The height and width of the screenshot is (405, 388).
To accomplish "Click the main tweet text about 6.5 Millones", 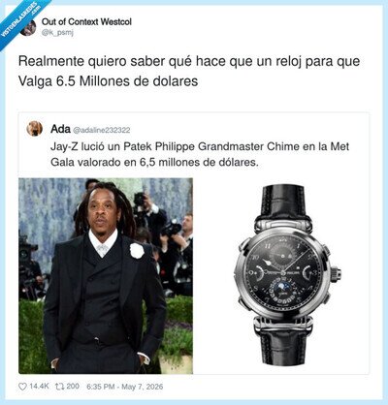I will click(x=189, y=71).
